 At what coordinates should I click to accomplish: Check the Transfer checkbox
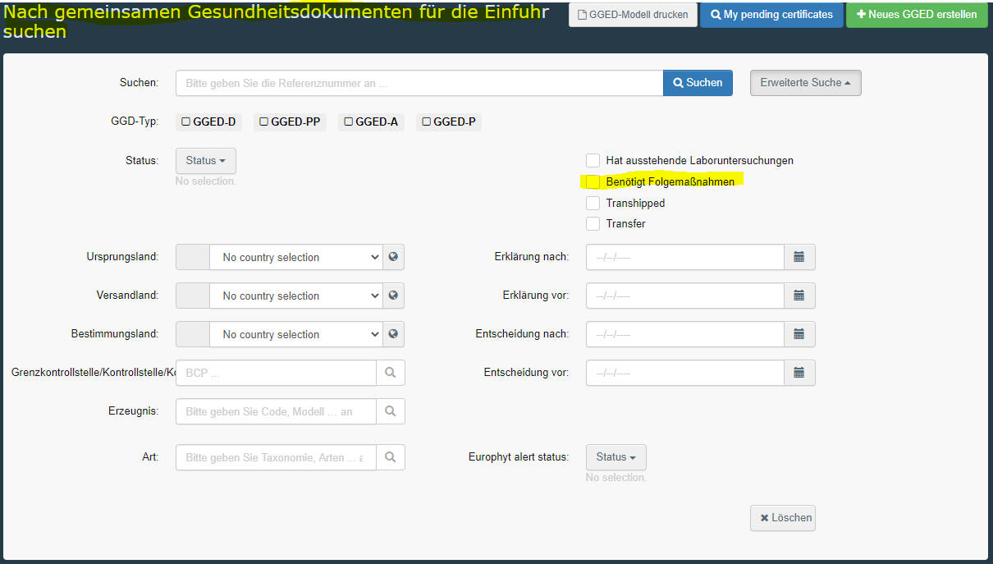[x=593, y=223]
